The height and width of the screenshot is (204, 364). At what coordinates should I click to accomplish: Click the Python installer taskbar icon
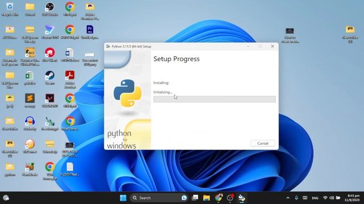pyautogui.click(x=242, y=198)
